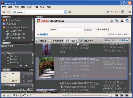Click the apply checkmark below metadata panel
The height and width of the screenshot is (98, 133).
(31, 92)
